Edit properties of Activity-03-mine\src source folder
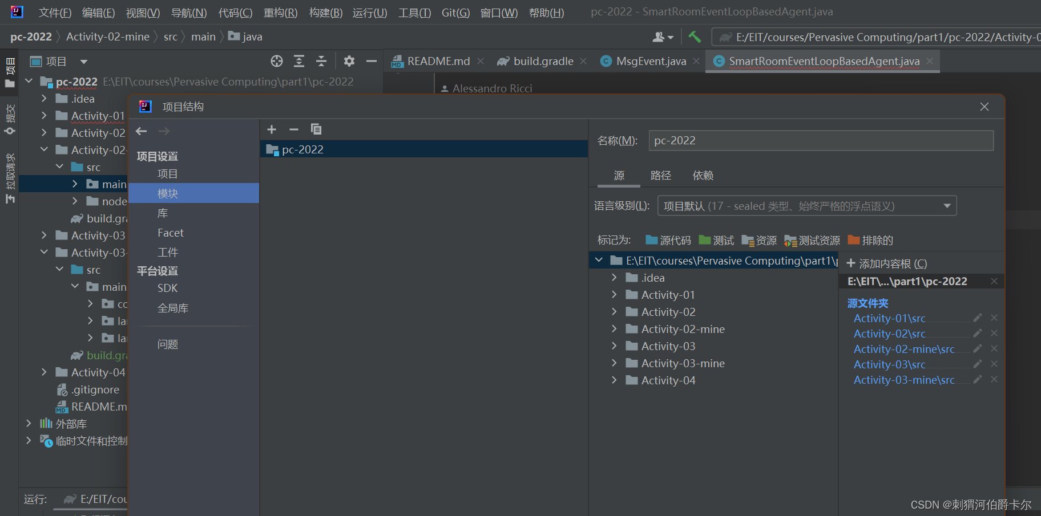The width and height of the screenshot is (1041, 516). point(978,379)
